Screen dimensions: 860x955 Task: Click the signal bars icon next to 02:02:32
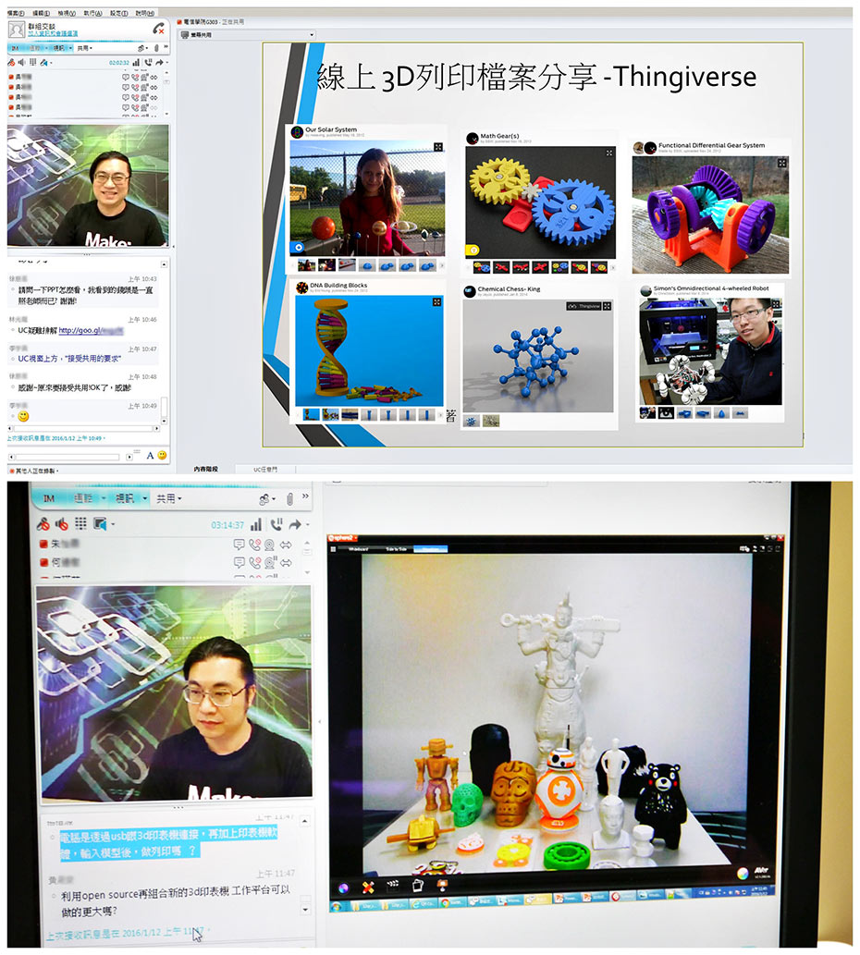136,63
